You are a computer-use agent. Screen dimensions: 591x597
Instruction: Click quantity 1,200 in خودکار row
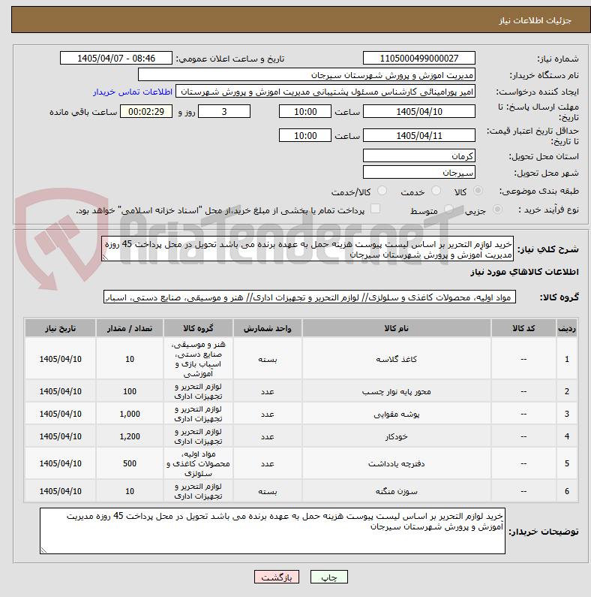pos(130,436)
